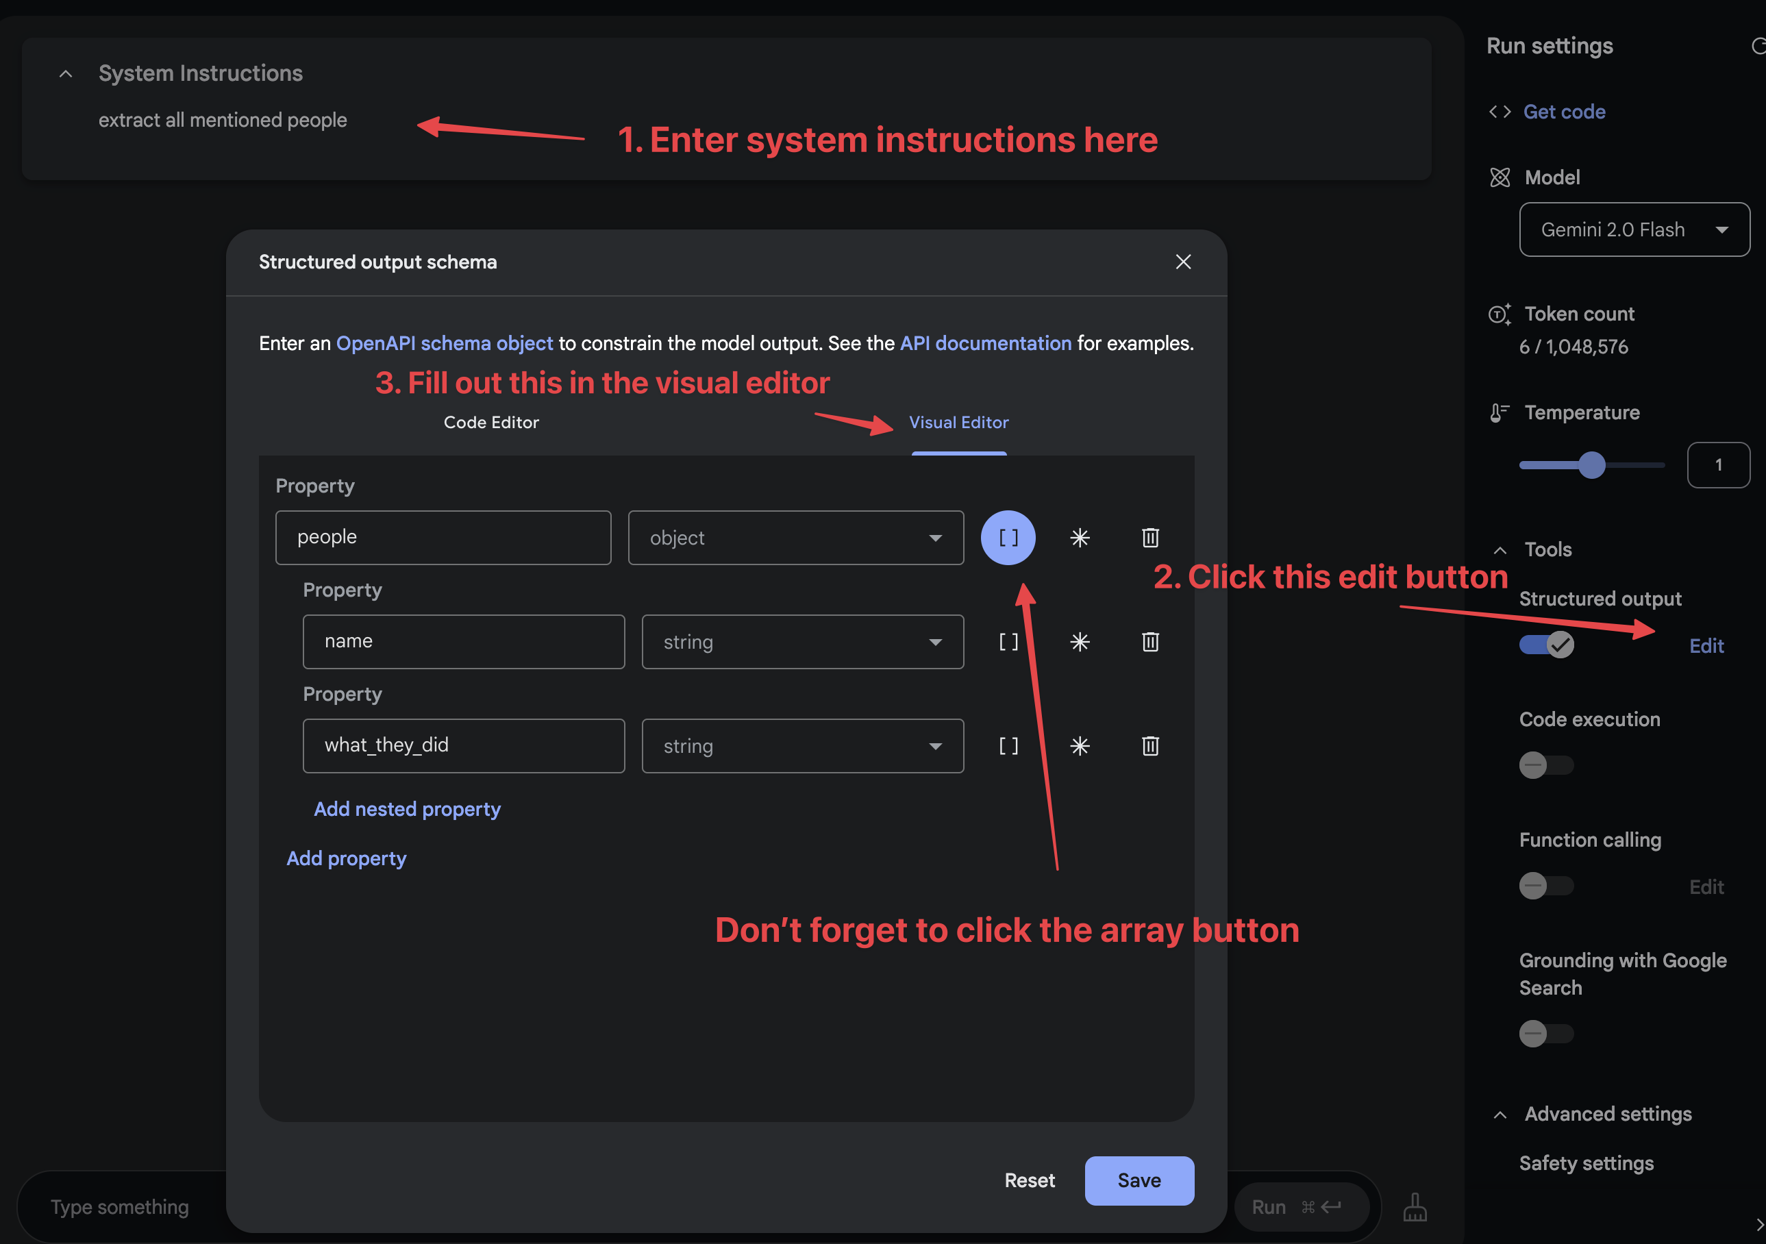Screen dimensions: 1766x1244
Task: Open Safety settings
Action: (x=1586, y=1163)
